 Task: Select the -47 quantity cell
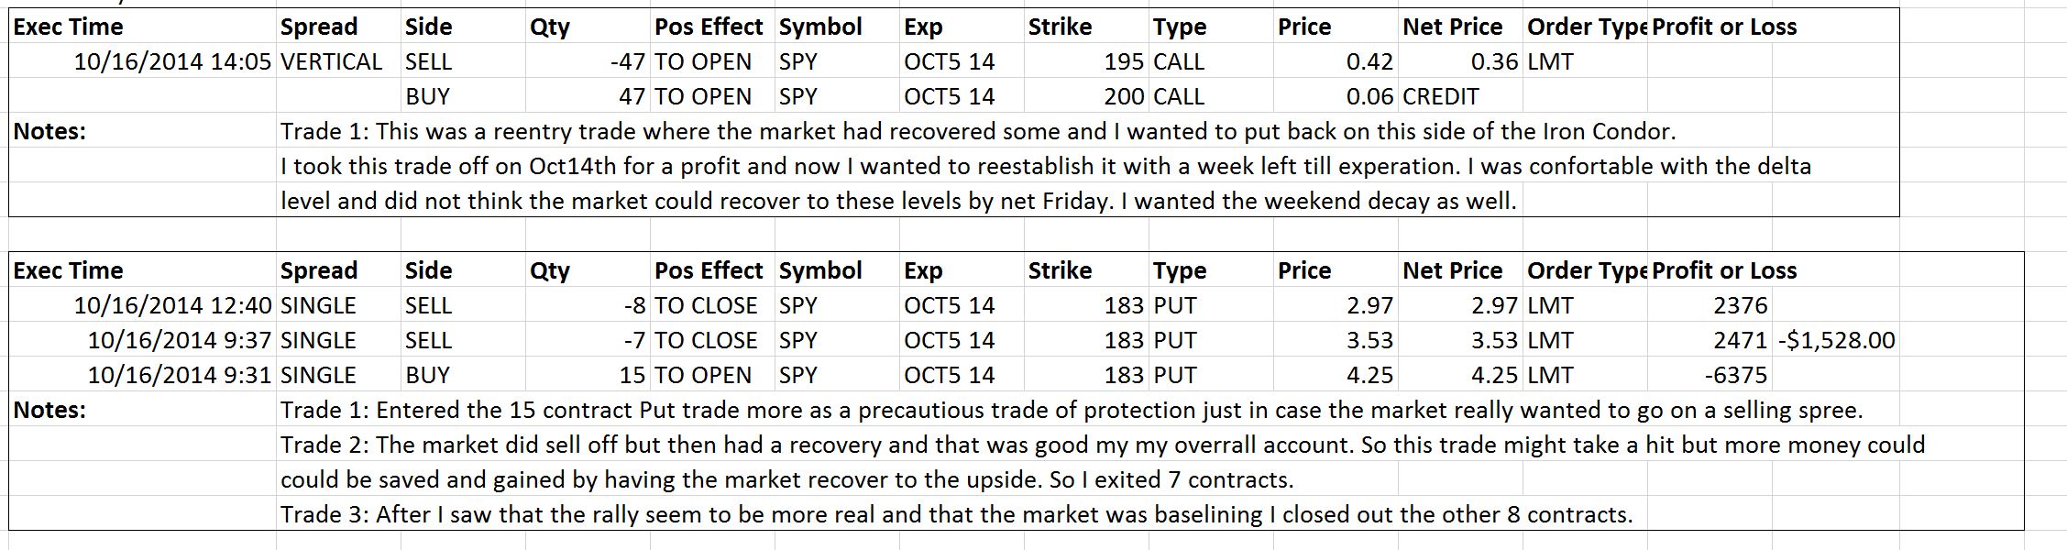[588, 61]
